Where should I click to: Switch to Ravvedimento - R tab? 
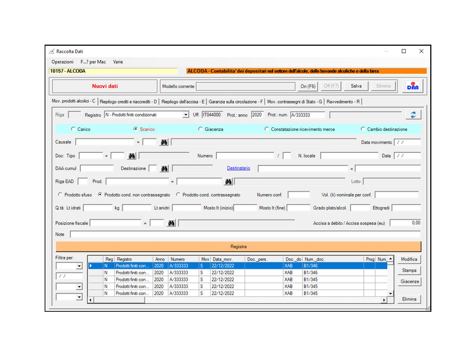click(343, 102)
